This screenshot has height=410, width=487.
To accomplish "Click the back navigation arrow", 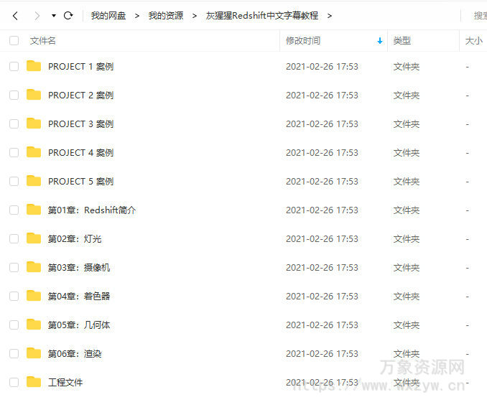I will [x=15, y=15].
